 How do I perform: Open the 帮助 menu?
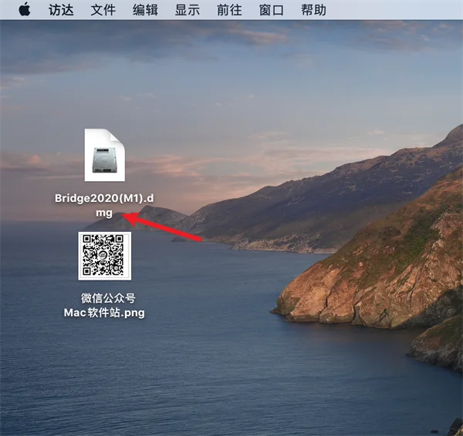click(313, 10)
